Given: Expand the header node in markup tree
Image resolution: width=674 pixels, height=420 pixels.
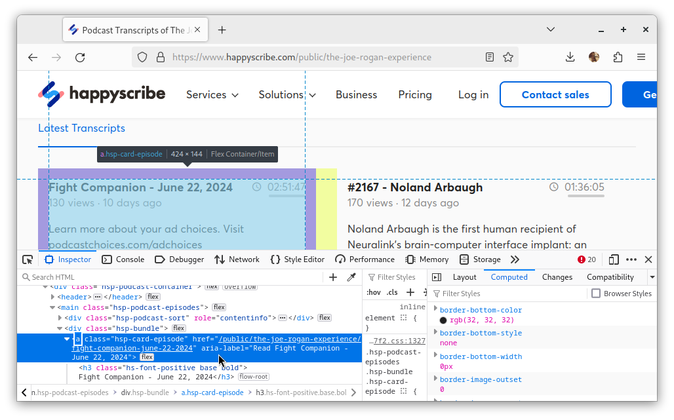Looking at the screenshot, I should [53, 297].
